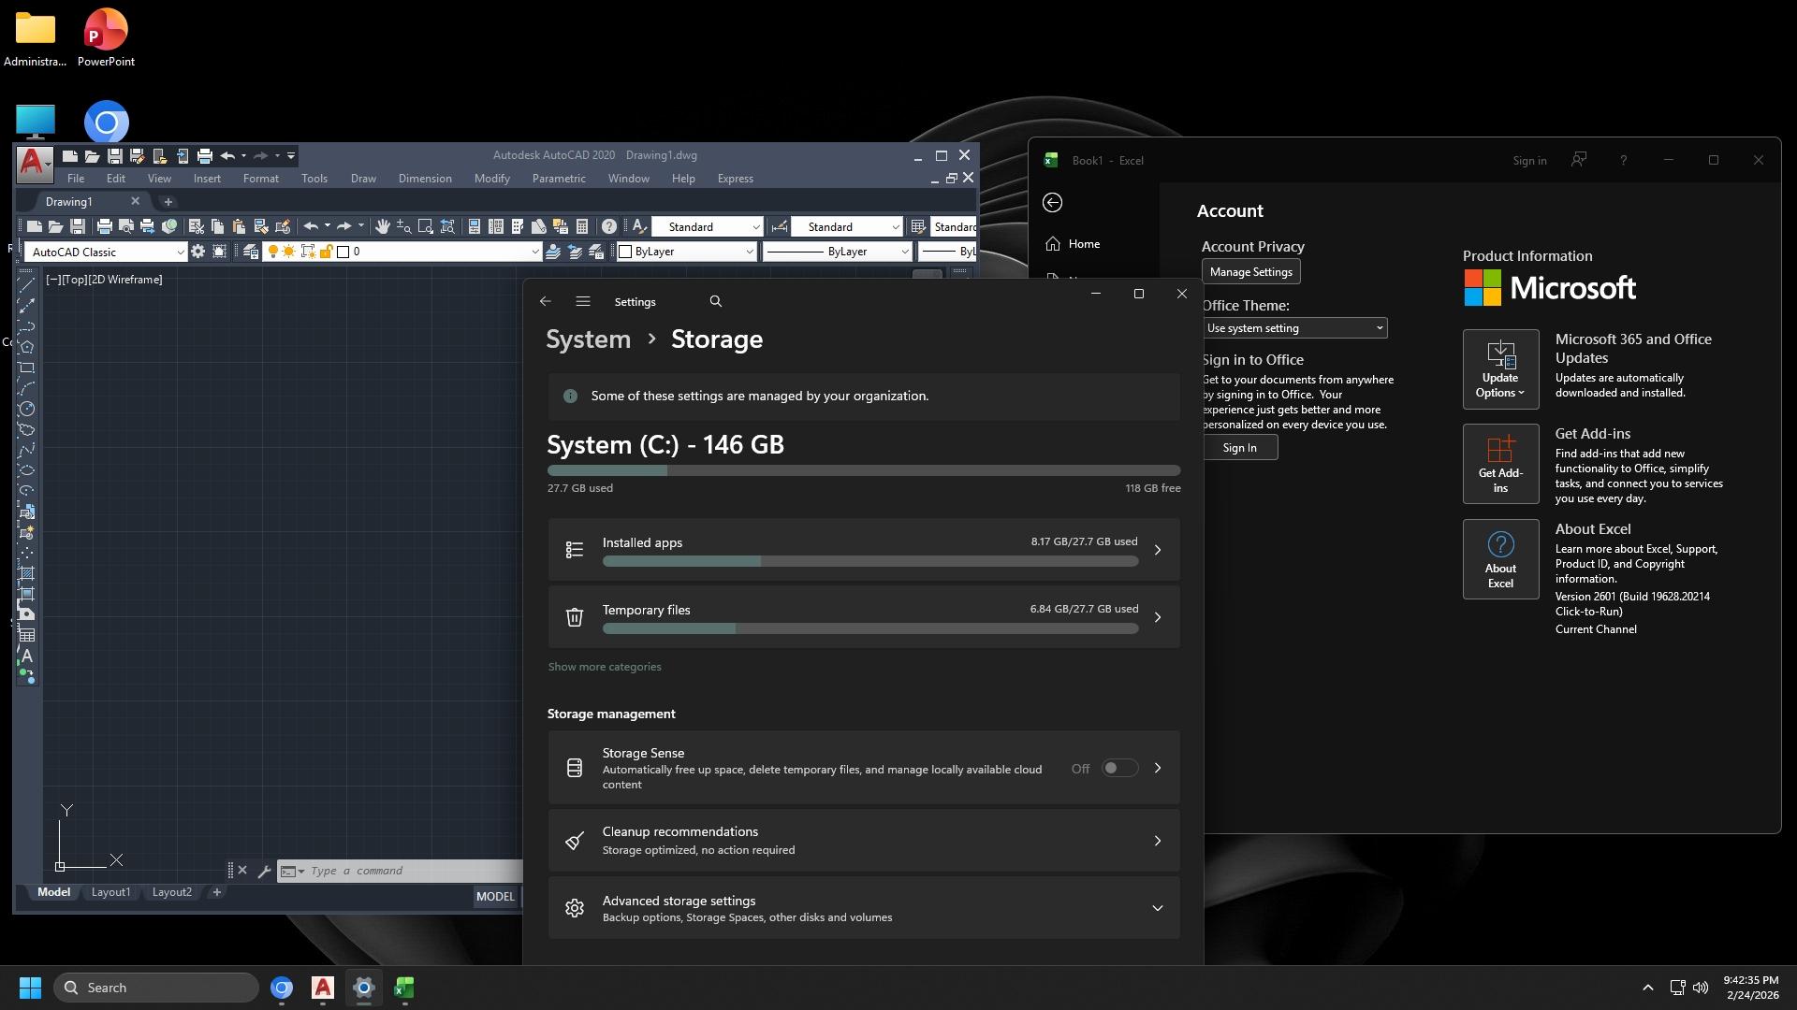The image size is (1797, 1010).
Task: Toggle layer 0 on/off lightbulb icon
Action: pyautogui.click(x=272, y=252)
